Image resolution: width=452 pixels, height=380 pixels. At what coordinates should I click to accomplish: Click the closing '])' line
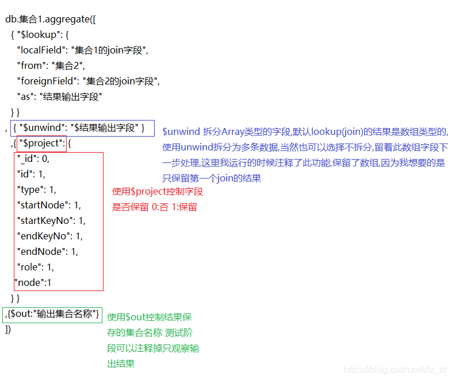[8, 329]
